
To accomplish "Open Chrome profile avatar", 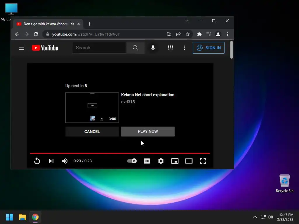I will click(218, 34).
